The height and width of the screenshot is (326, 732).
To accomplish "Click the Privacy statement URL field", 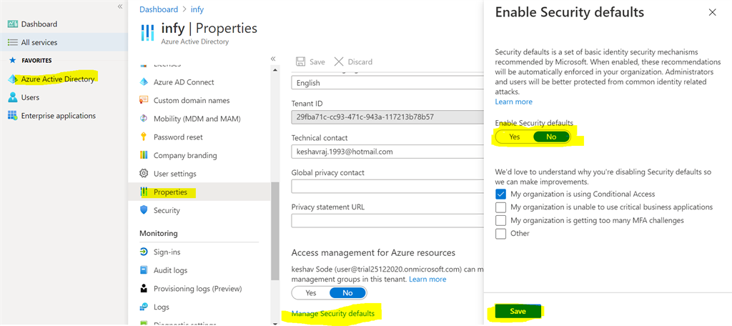I will pyautogui.click(x=387, y=220).
